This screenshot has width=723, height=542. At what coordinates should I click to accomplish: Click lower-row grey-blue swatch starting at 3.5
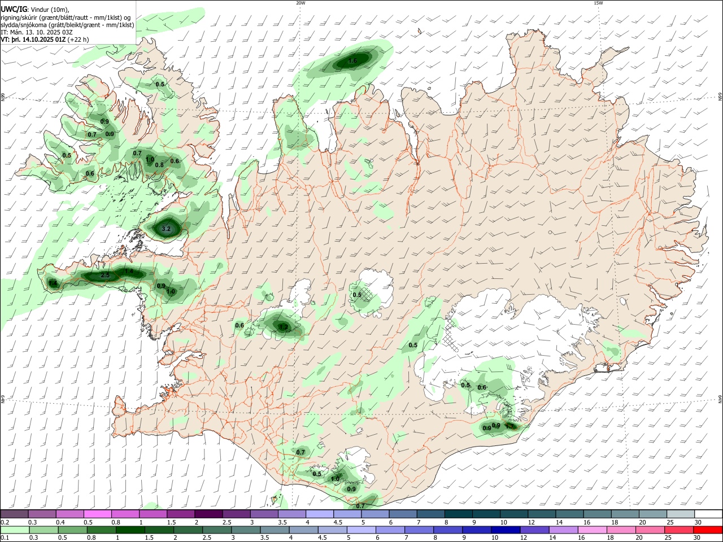pyautogui.click(x=275, y=530)
